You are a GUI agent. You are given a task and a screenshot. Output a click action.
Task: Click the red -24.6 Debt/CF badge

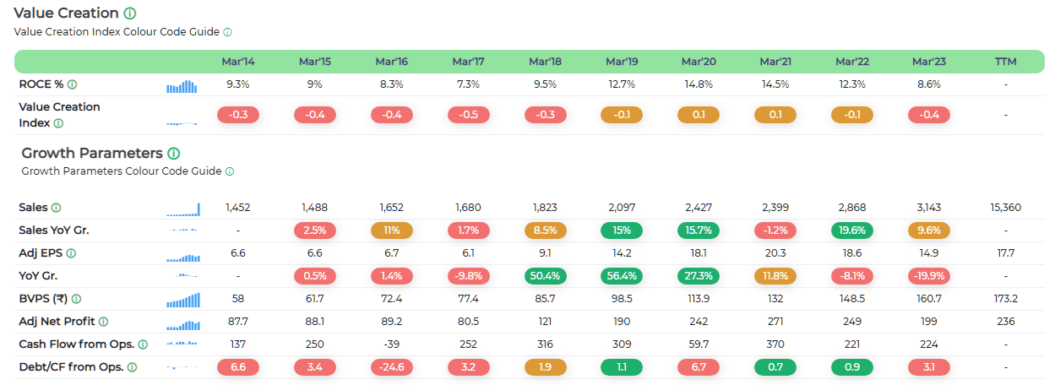point(391,367)
